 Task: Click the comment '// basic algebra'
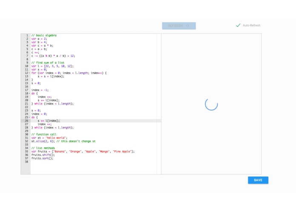coord(44,35)
